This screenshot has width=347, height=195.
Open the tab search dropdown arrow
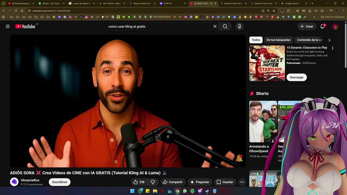coord(4,4)
